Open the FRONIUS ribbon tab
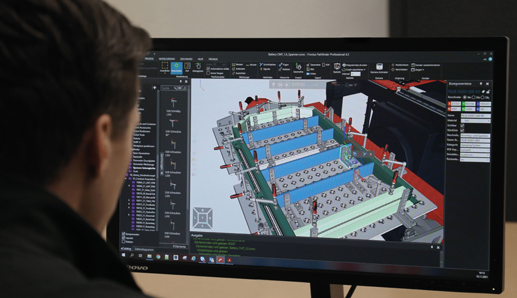The image size is (517, 298). pyautogui.click(x=213, y=59)
